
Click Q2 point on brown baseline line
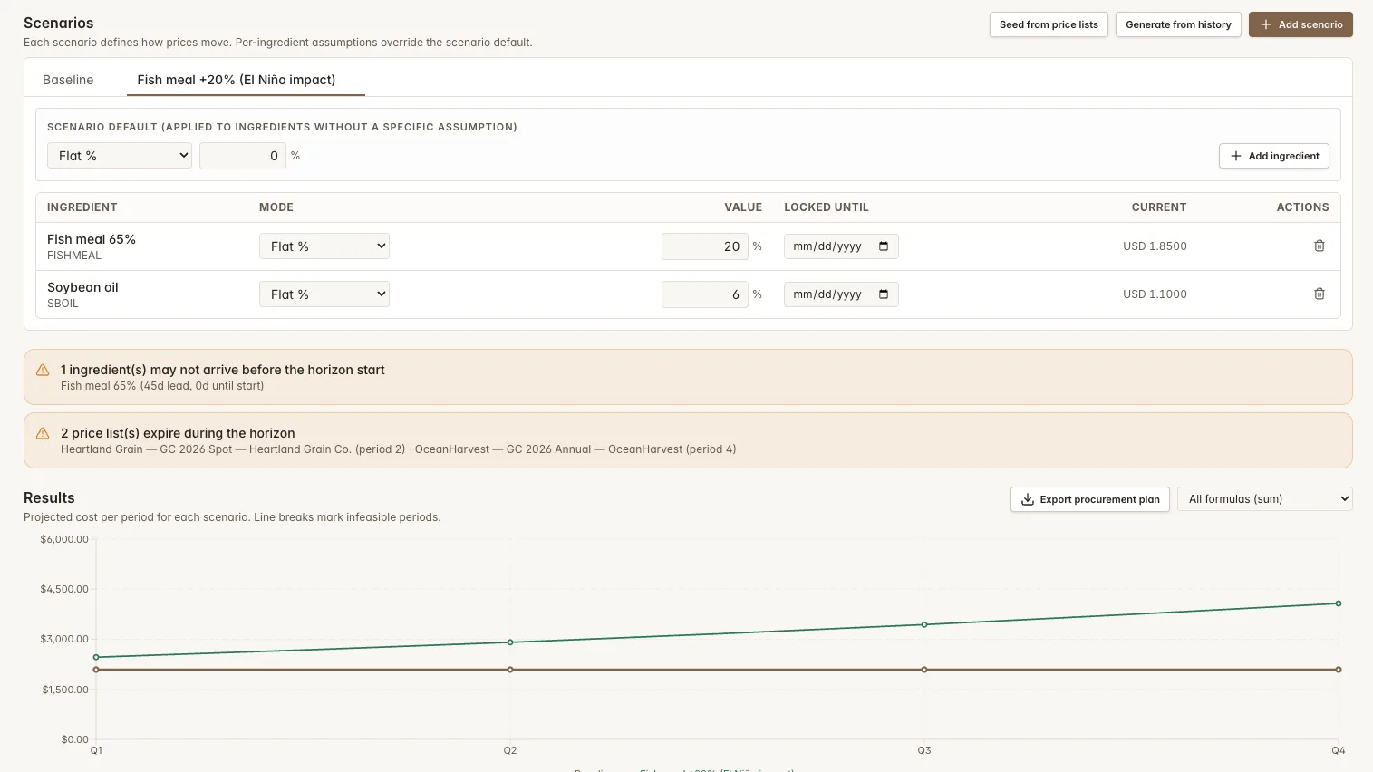[x=510, y=670]
